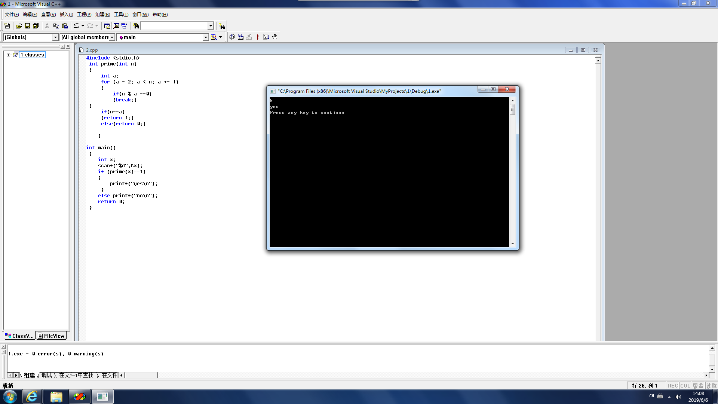Open the 组建(B) Build menu

point(102,15)
